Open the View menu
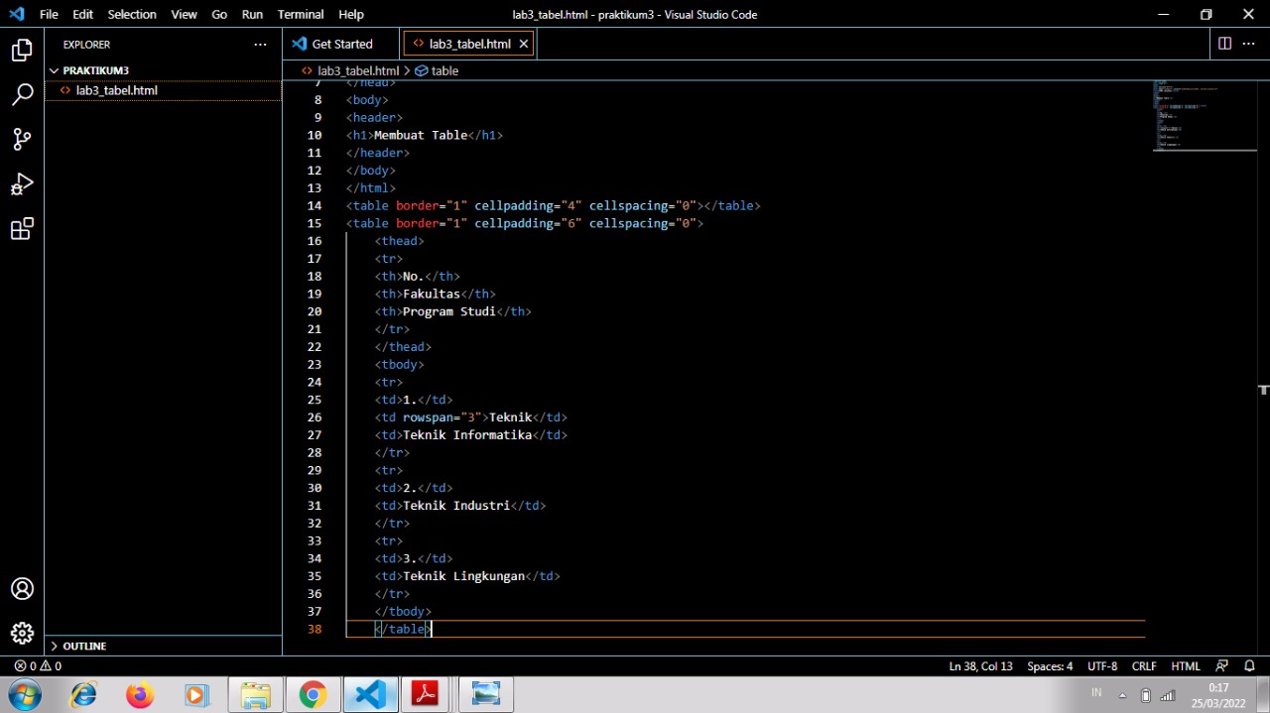Viewport: 1270px width, 713px height. [184, 14]
